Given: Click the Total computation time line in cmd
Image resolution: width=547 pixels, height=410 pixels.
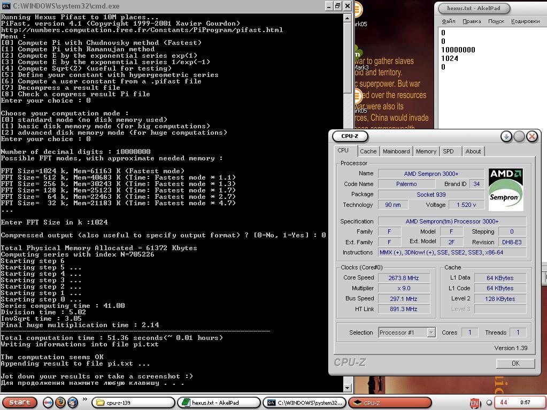Looking at the screenshot, I should point(112,338).
